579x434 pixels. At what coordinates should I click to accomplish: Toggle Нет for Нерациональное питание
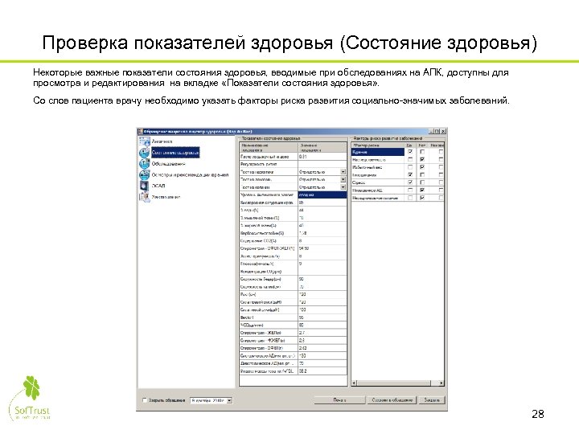pyautogui.click(x=422, y=198)
